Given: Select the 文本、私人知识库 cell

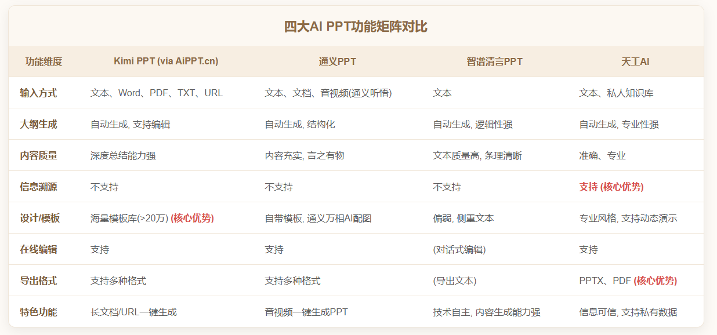Looking at the screenshot, I should click(616, 93).
